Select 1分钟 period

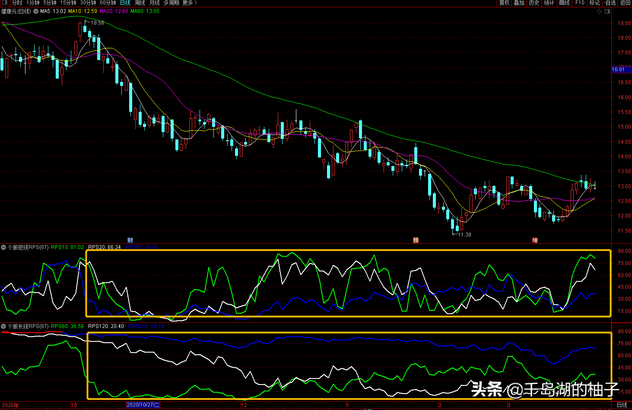33,3
